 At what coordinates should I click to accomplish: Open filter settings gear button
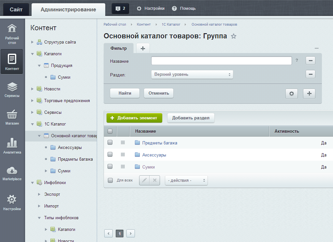pos(292,94)
